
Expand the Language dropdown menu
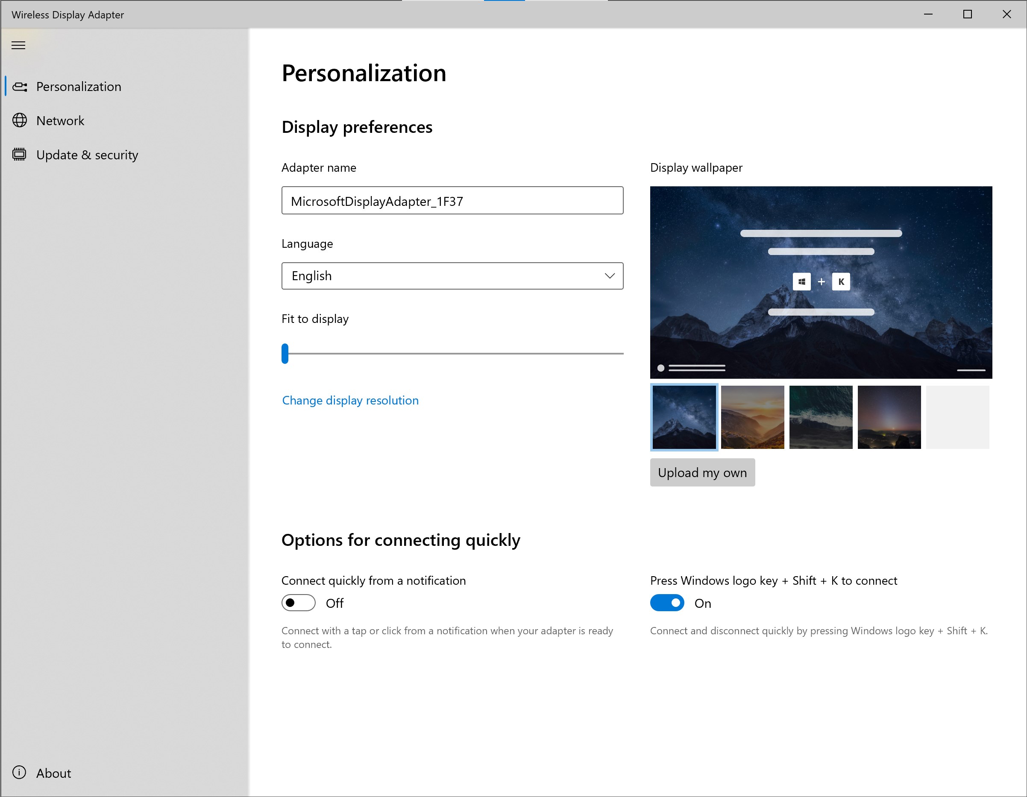coord(453,275)
